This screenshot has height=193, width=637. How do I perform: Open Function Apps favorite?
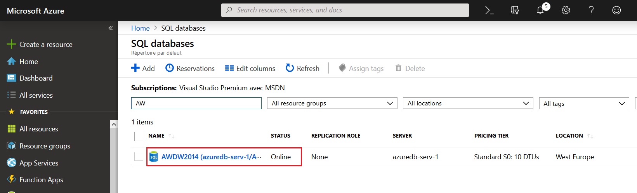[x=35, y=179]
